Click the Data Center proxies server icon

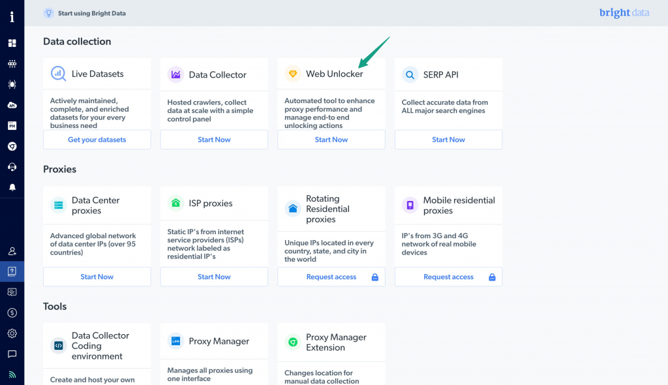(58, 205)
